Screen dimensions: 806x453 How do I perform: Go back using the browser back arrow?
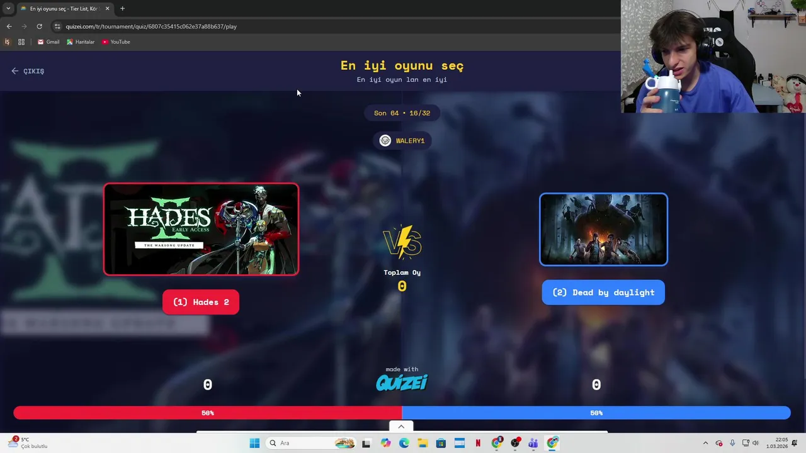[x=9, y=26]
